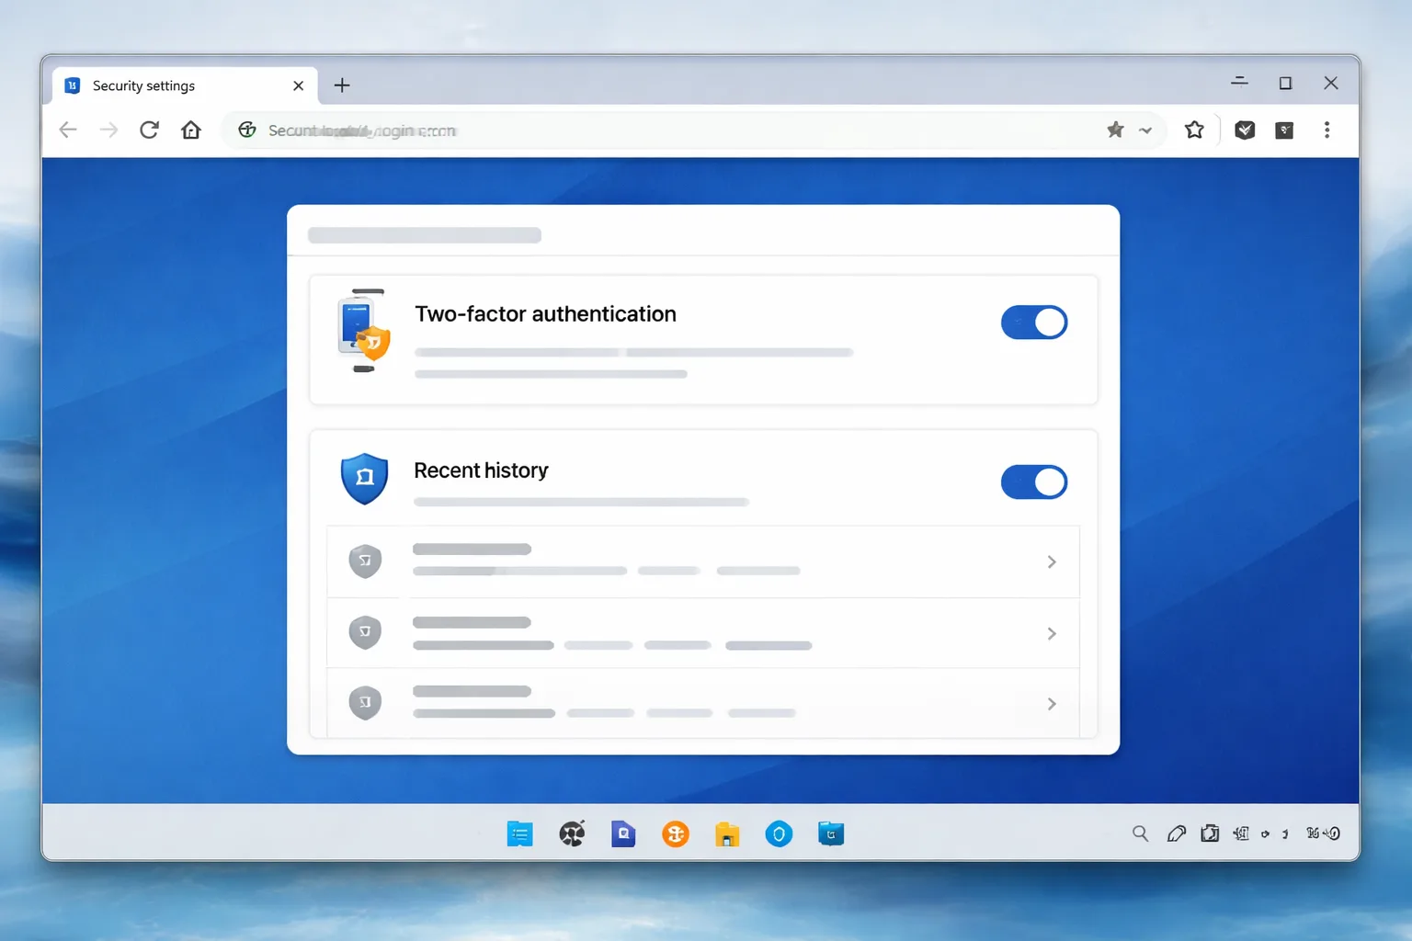Click the third history row gray shield icon
This screenshot has height=941, width=1412.
[365, 703]
